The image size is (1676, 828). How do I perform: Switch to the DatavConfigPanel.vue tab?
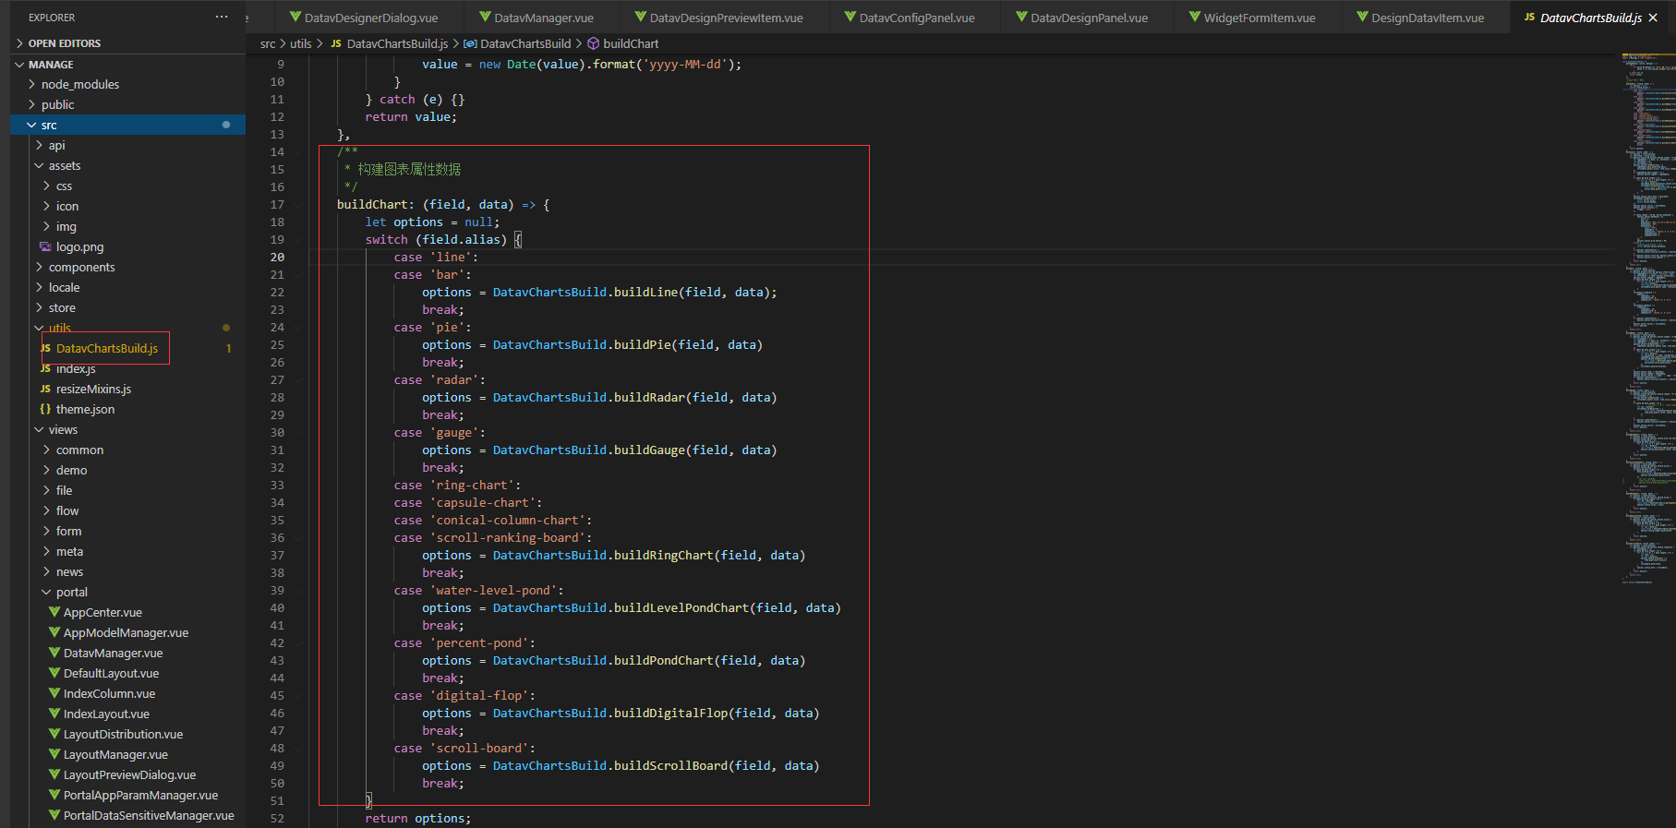click(916, 18)
